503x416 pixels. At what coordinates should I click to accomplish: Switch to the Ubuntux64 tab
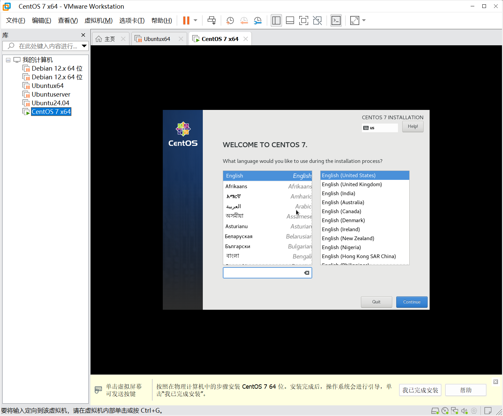point(157,39)
